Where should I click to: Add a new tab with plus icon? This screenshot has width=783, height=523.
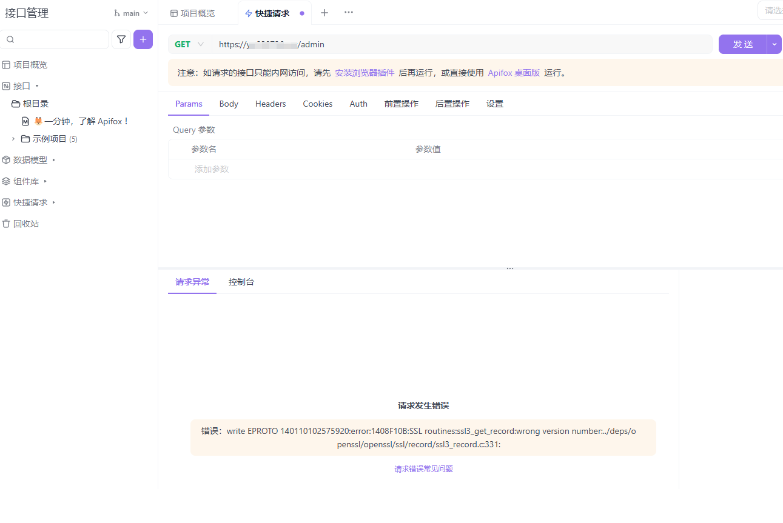pos(324,13)
